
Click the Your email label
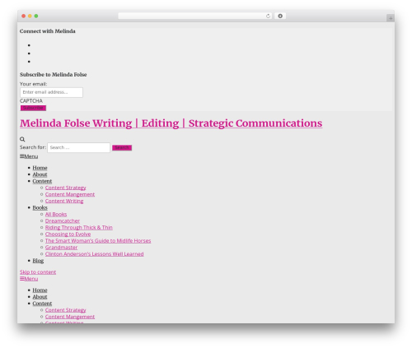34,84
